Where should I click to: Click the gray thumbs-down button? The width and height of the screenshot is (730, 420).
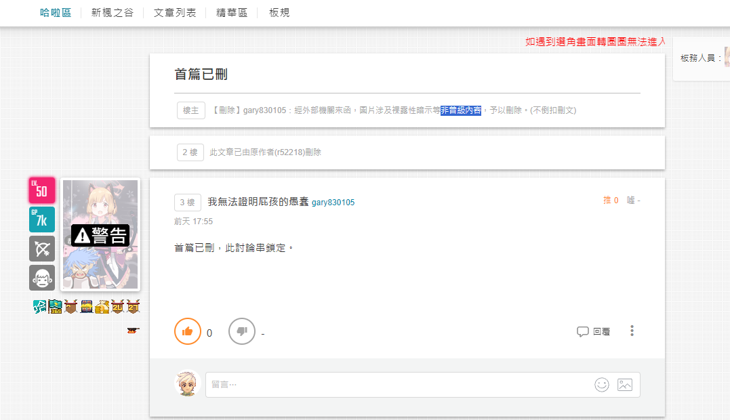point(242,331)
